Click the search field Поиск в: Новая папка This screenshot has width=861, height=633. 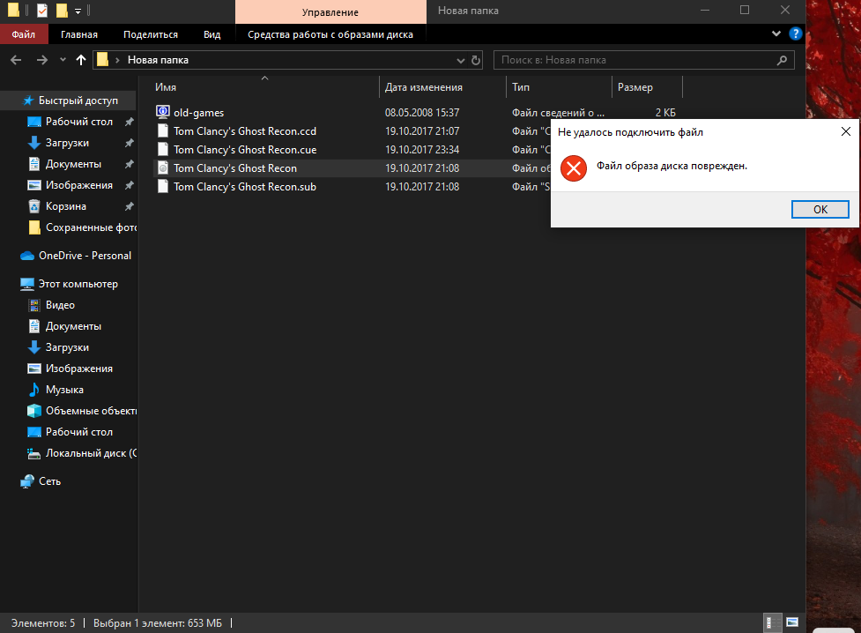pos(635,60)
